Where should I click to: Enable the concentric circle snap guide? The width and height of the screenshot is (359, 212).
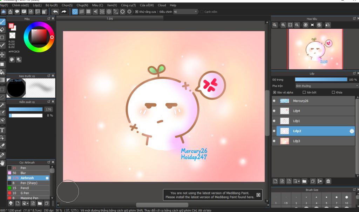pyautogui.click(x=109, y=12)
